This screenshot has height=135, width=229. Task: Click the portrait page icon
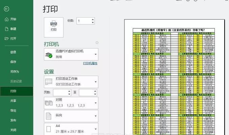(x=49, y=116)
